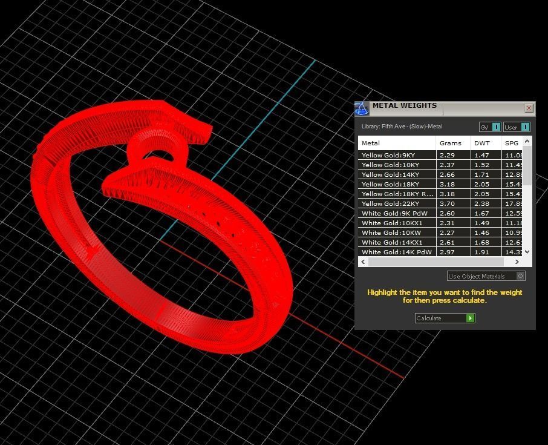Screen dimensions: 548x445
Task: Sort by the DWT column header
Action: (486, 143)
